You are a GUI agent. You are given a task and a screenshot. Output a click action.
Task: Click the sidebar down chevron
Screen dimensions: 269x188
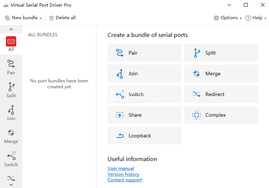(x=11, y=185)
